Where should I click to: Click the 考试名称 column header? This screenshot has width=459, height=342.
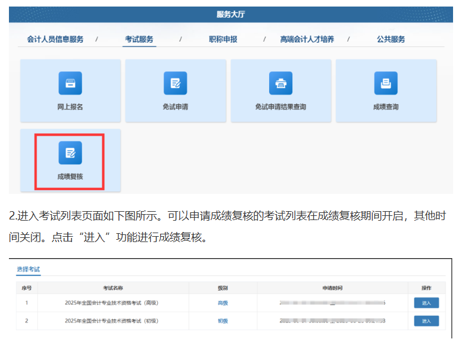tap(113, 288)
